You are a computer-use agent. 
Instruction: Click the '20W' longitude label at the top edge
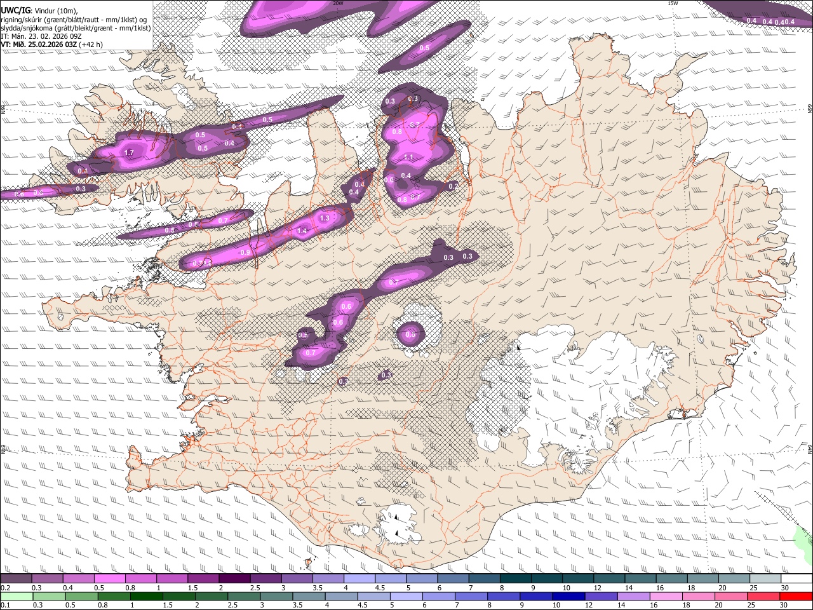tap(338, 3)
